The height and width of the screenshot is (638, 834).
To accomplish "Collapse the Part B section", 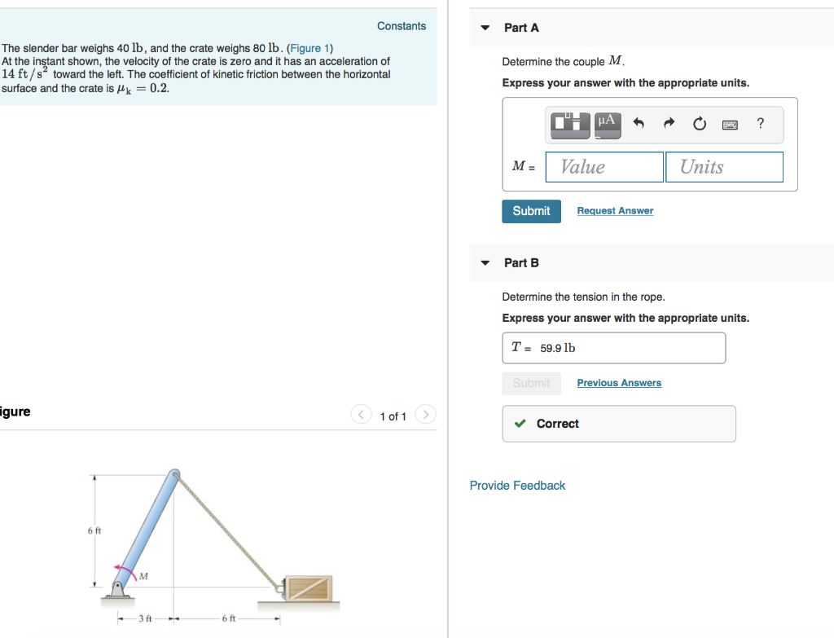I will click(486, 262).
